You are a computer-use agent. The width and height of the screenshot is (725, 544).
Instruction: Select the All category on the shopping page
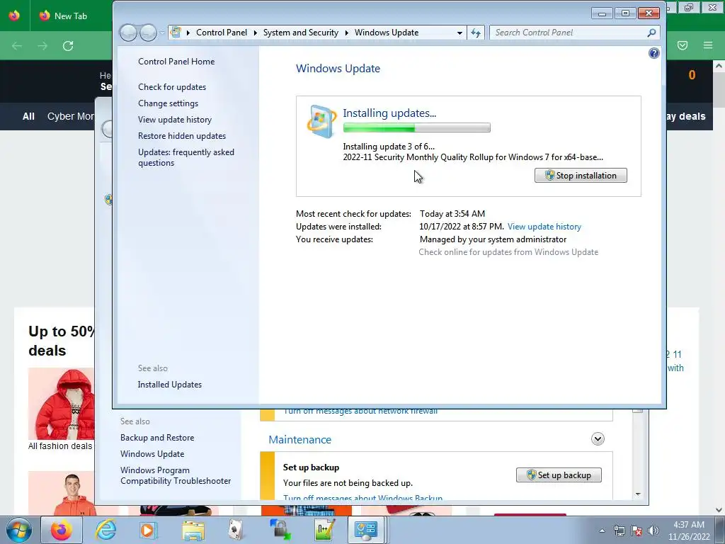click(28, 116)
